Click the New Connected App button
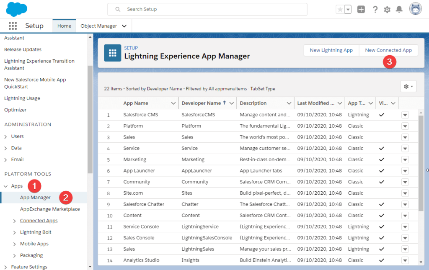Viewport: 429px width, 270px height. [x=388, y=50]
